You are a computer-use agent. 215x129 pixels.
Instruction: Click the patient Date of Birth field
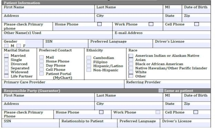196,9
